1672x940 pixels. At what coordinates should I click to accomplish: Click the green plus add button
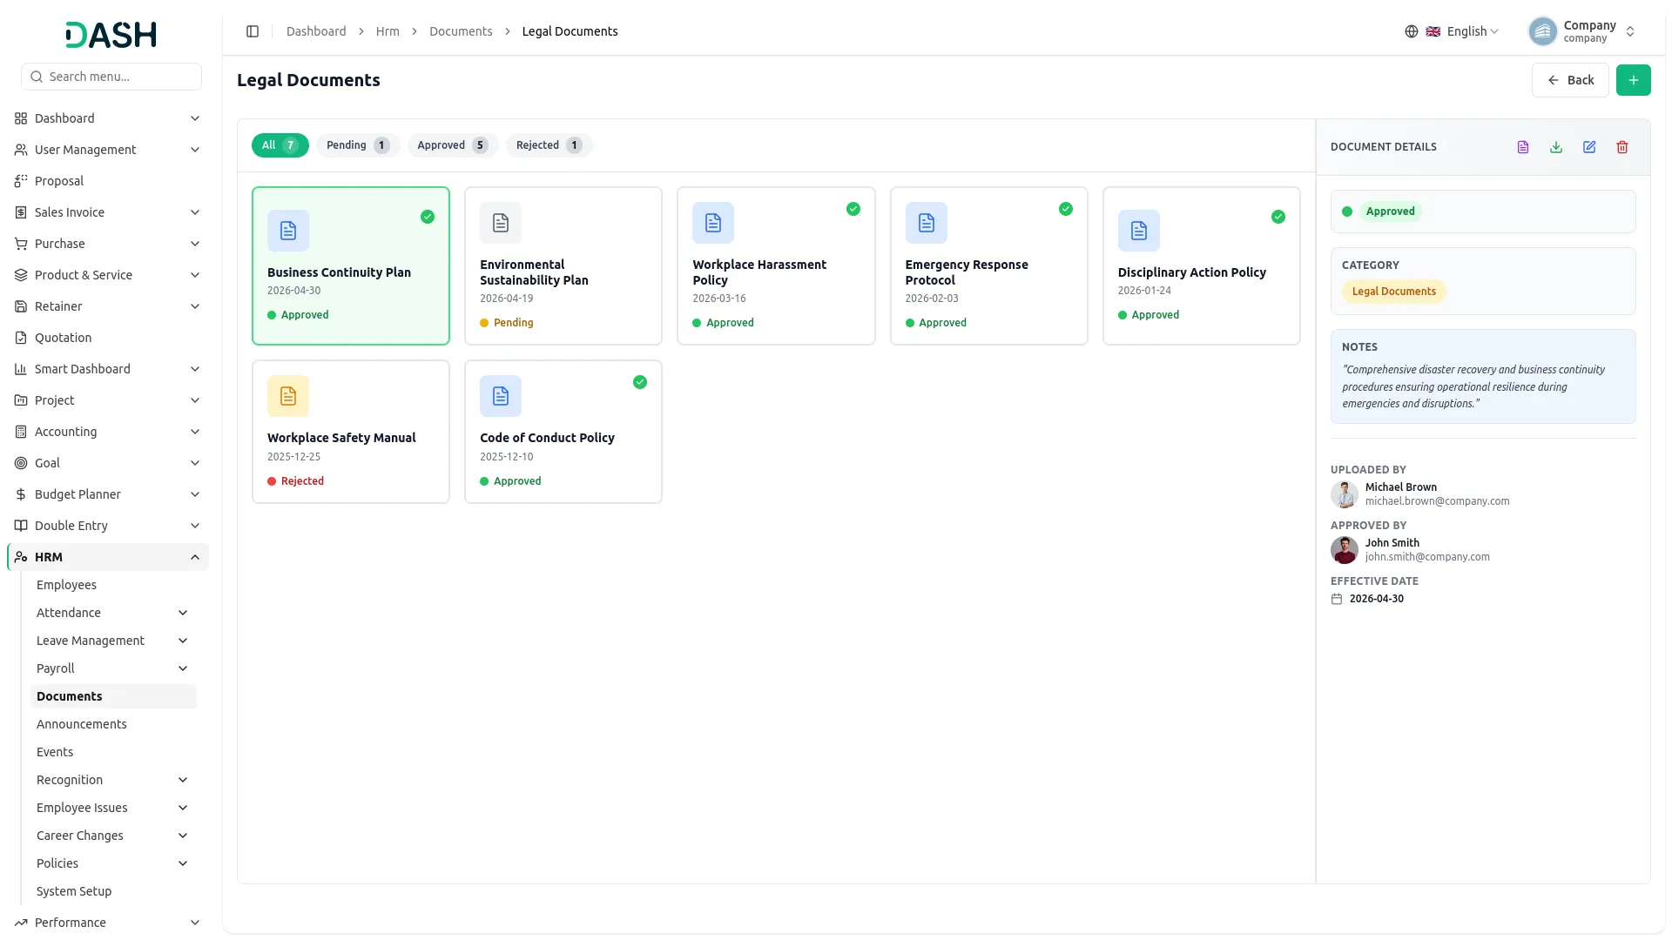tap(1634, 80)
